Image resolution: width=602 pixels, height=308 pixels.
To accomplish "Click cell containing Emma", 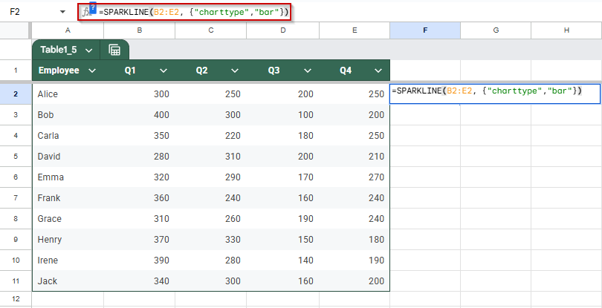I will coord(68,177).
